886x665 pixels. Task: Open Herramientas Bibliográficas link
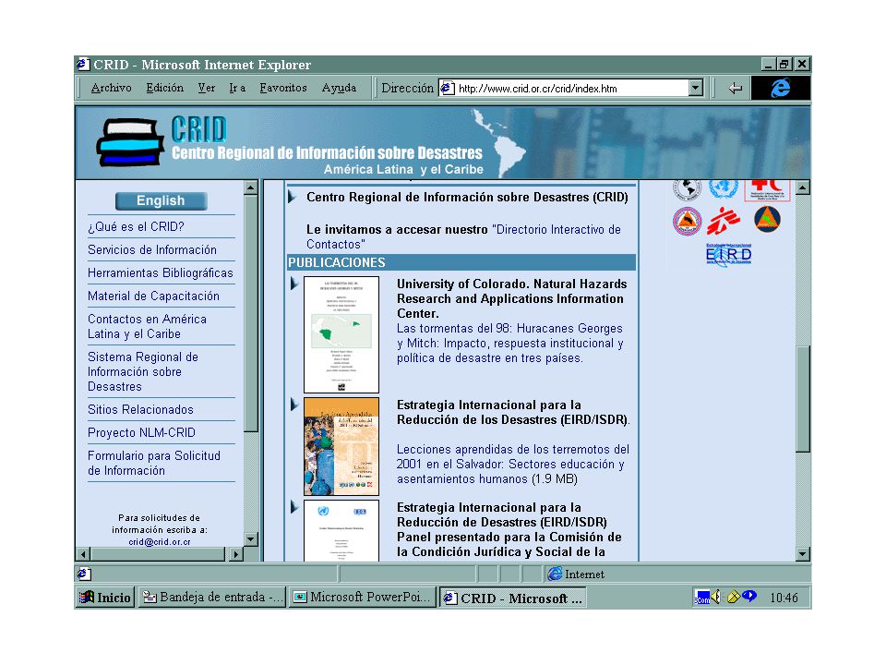pos(161,273)
